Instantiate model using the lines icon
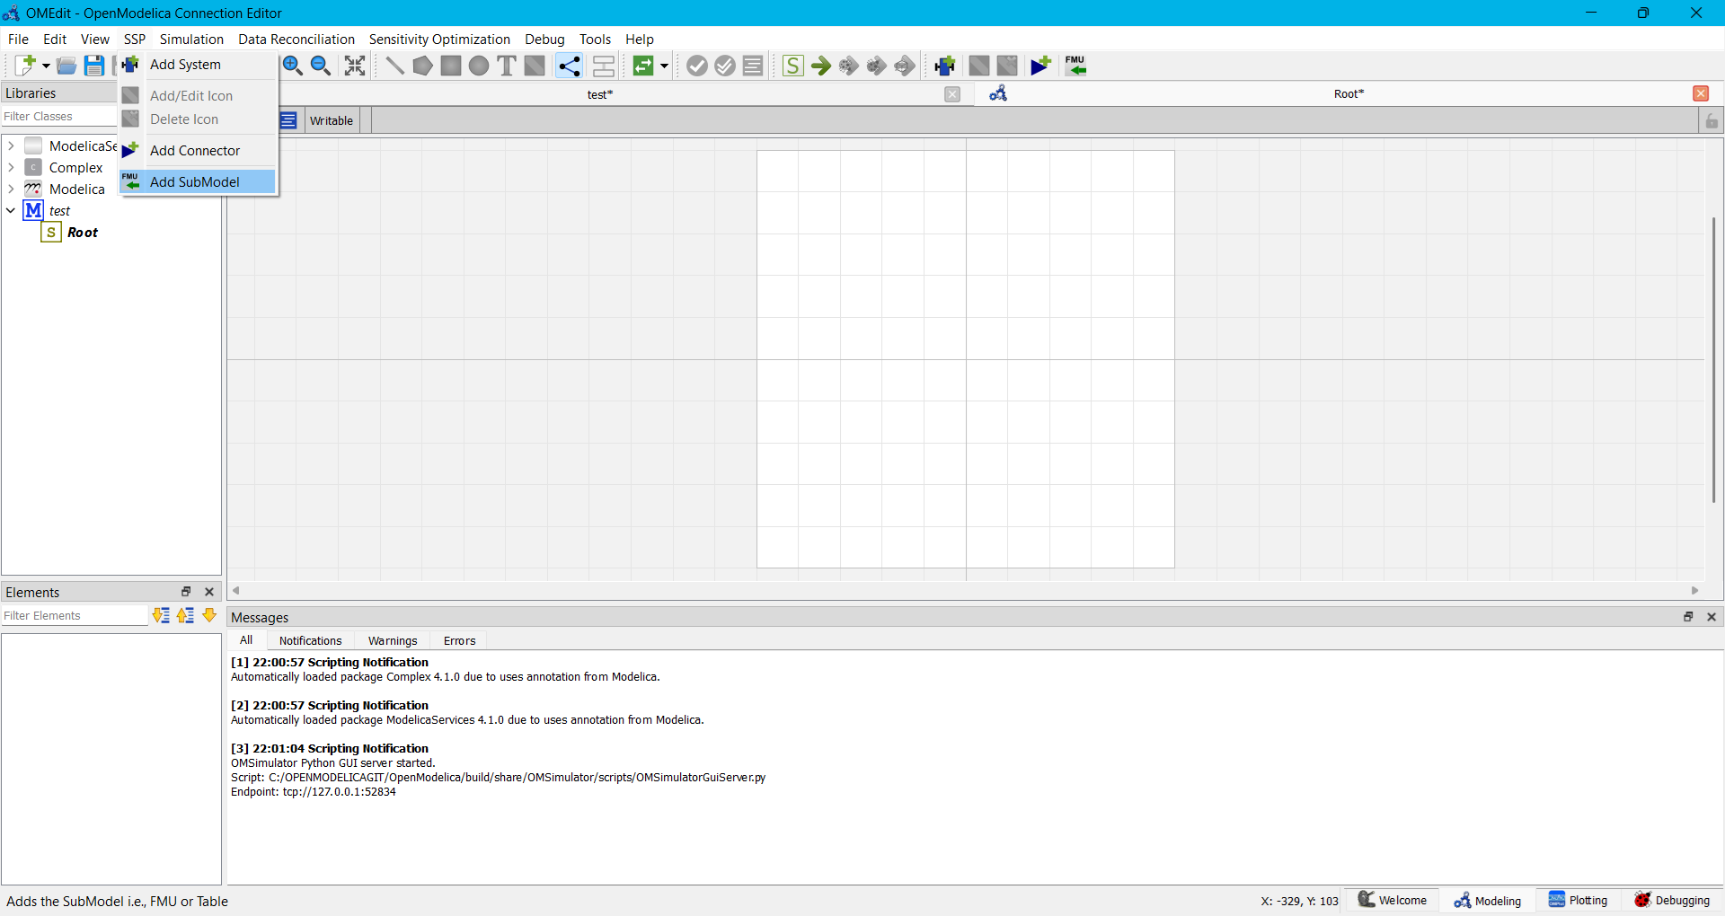The image size is (1725, 916). tap(753, 66)
